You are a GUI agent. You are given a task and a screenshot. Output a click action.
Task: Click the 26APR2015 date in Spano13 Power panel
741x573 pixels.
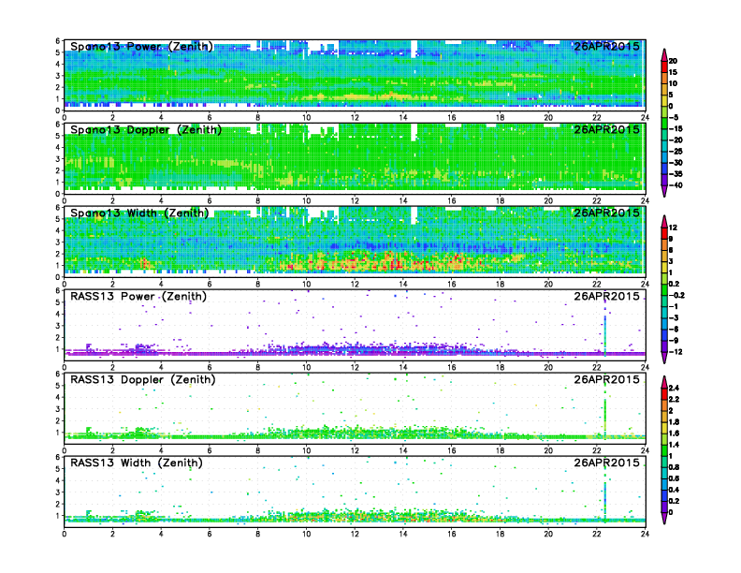(x=607, y=46)
